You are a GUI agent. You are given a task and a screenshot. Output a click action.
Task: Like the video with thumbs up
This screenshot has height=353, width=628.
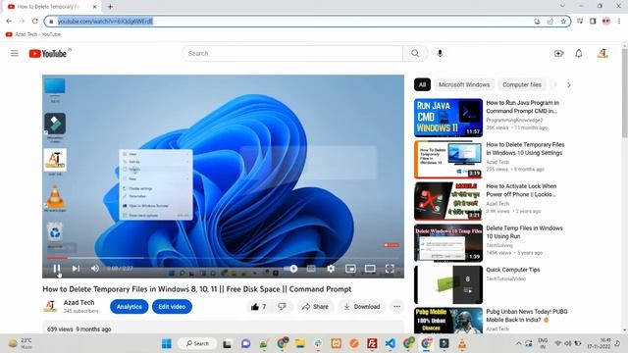pos(258,307)
